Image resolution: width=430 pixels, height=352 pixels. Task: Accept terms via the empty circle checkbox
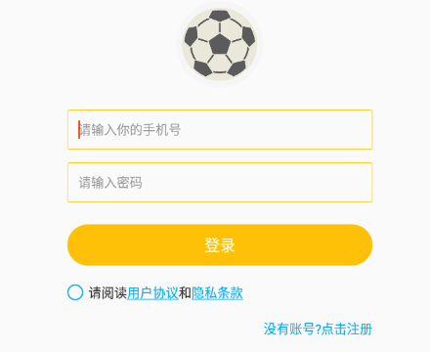point(75,292)
